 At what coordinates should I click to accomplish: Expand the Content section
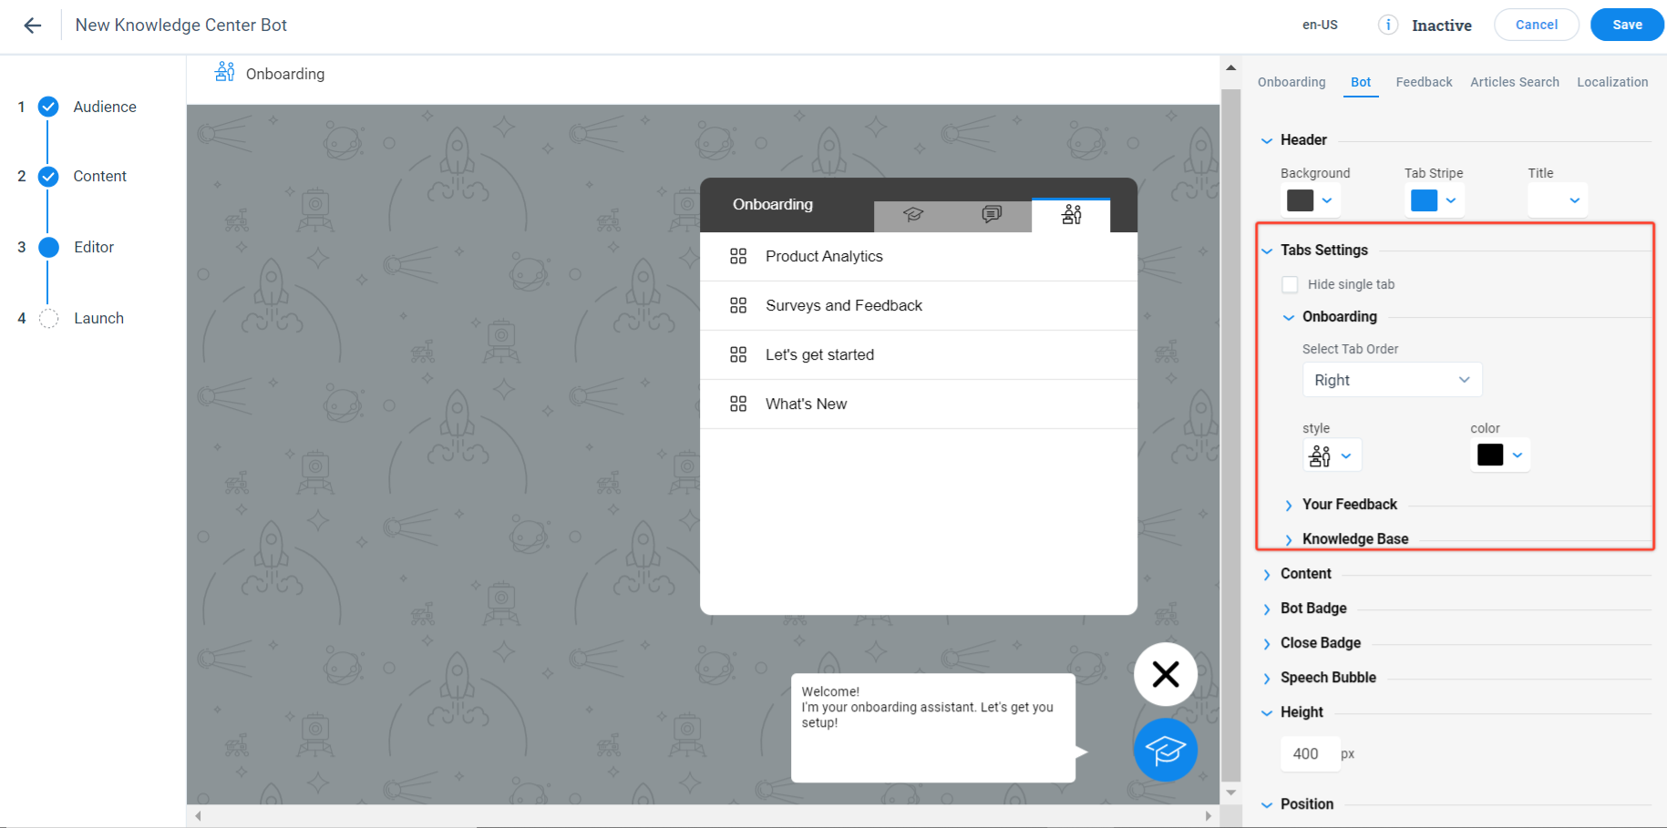pyautogui.click(x=1267, y=574)
